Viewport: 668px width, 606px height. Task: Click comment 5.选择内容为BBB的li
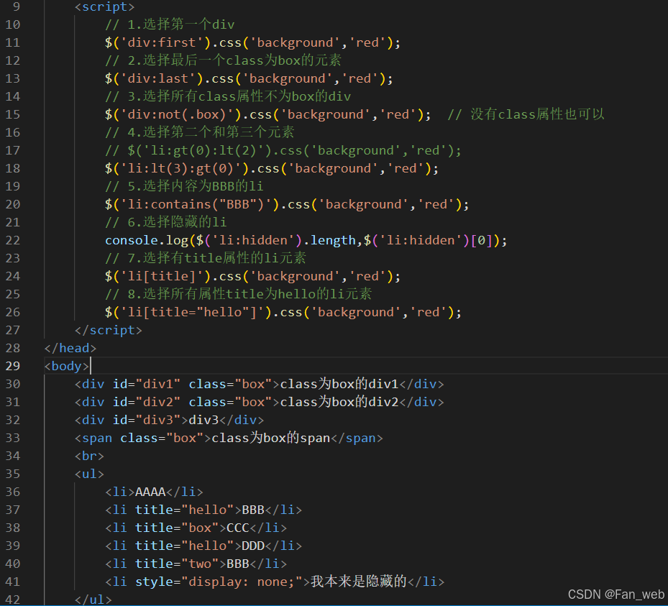(x=185, y=186)
